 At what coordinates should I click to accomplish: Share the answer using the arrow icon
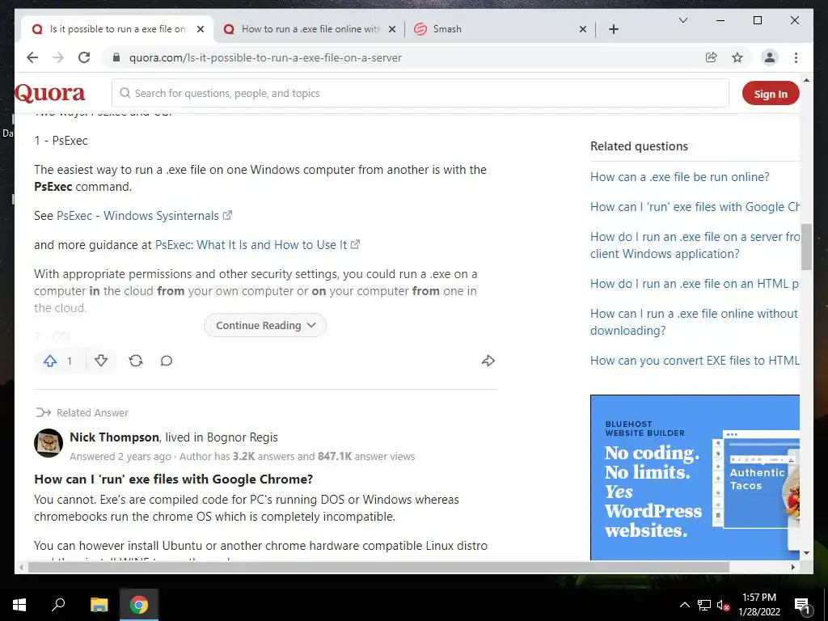[488, 361]
